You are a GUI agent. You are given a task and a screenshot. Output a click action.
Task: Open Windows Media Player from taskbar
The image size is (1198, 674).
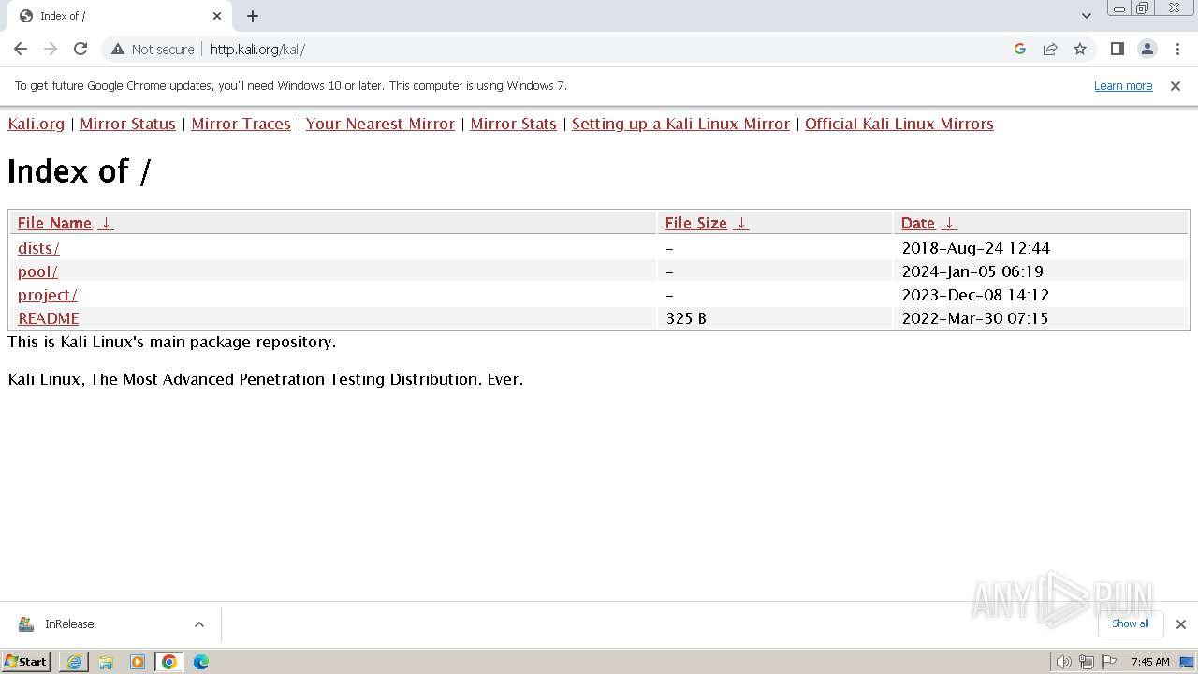(138, 662)
